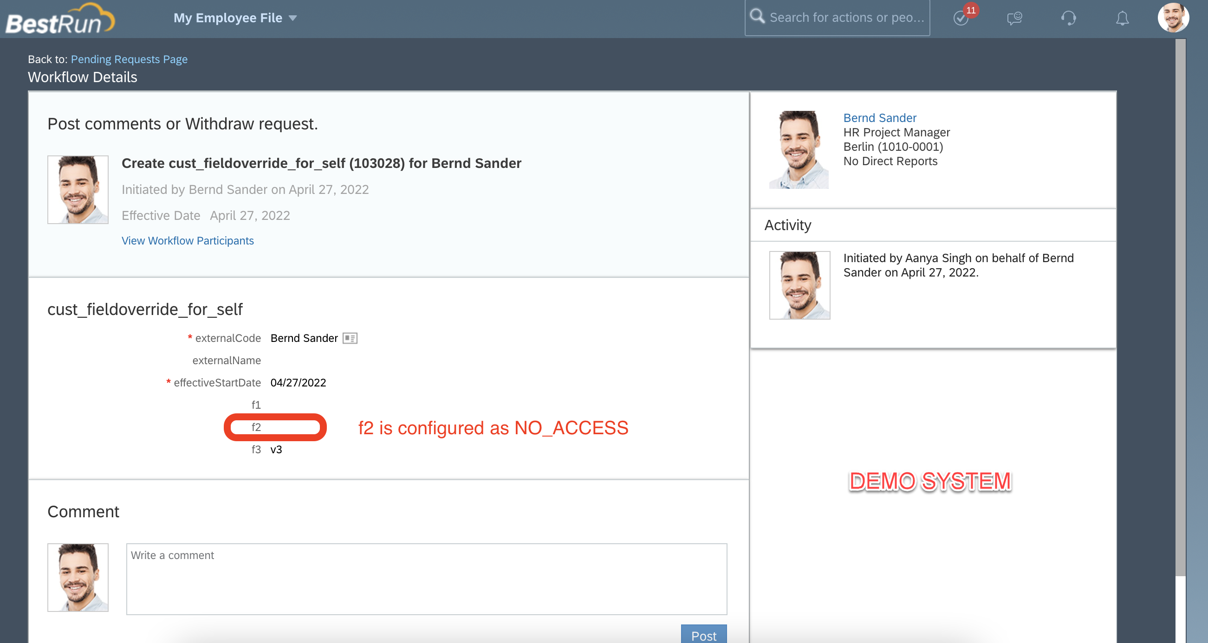Screen dimensions: 1208x643
Task: Open the to-do checkmark icon with 11 badge
Action: point(962,18)
